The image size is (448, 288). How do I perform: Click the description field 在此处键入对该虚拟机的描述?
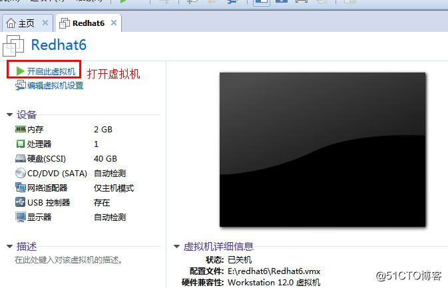[69, 260]
